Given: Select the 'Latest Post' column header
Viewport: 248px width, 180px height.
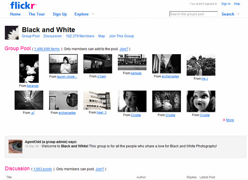Looking at the screenshot, I should pyautogui.click(x=207, y=177).
